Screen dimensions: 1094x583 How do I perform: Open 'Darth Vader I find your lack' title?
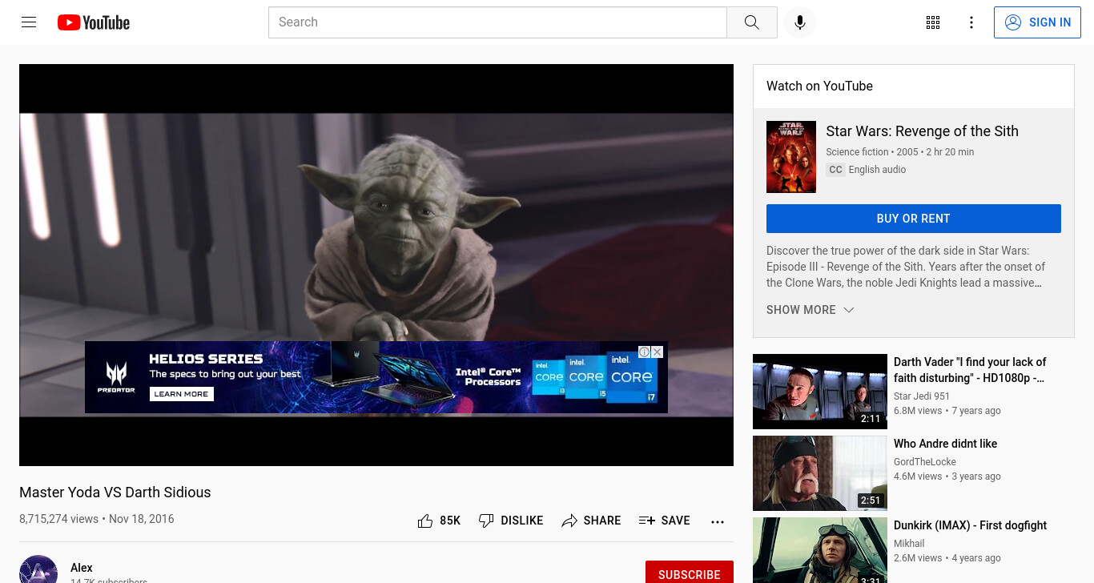pos(970,370)
